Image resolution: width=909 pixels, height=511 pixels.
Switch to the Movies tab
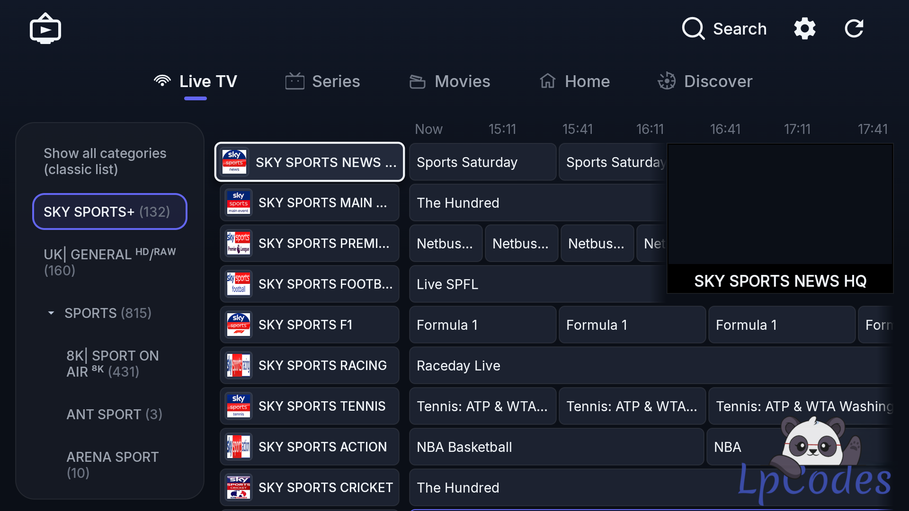point(450,81)
